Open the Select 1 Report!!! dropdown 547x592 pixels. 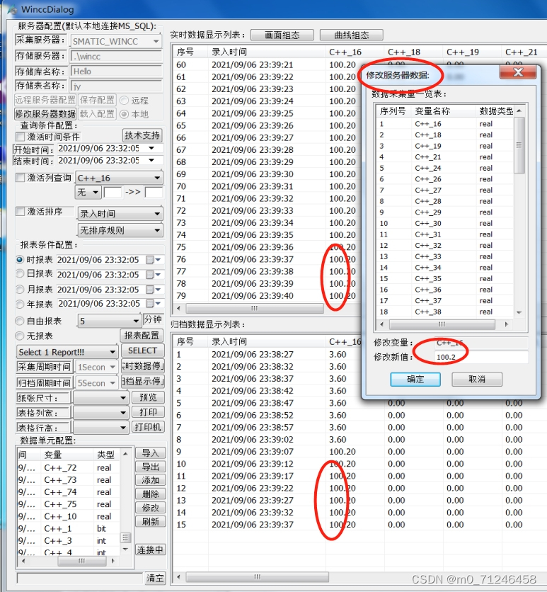[x=112, y=352]
